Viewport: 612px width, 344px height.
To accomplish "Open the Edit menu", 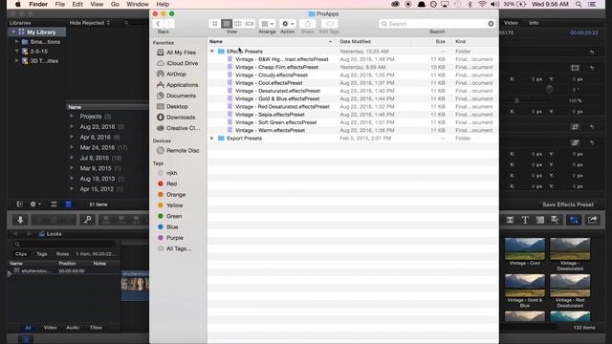I will click(77, 4).
